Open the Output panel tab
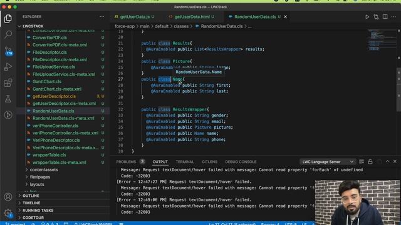The height and width of the screenshot is (225, 401). click(160, 162)
